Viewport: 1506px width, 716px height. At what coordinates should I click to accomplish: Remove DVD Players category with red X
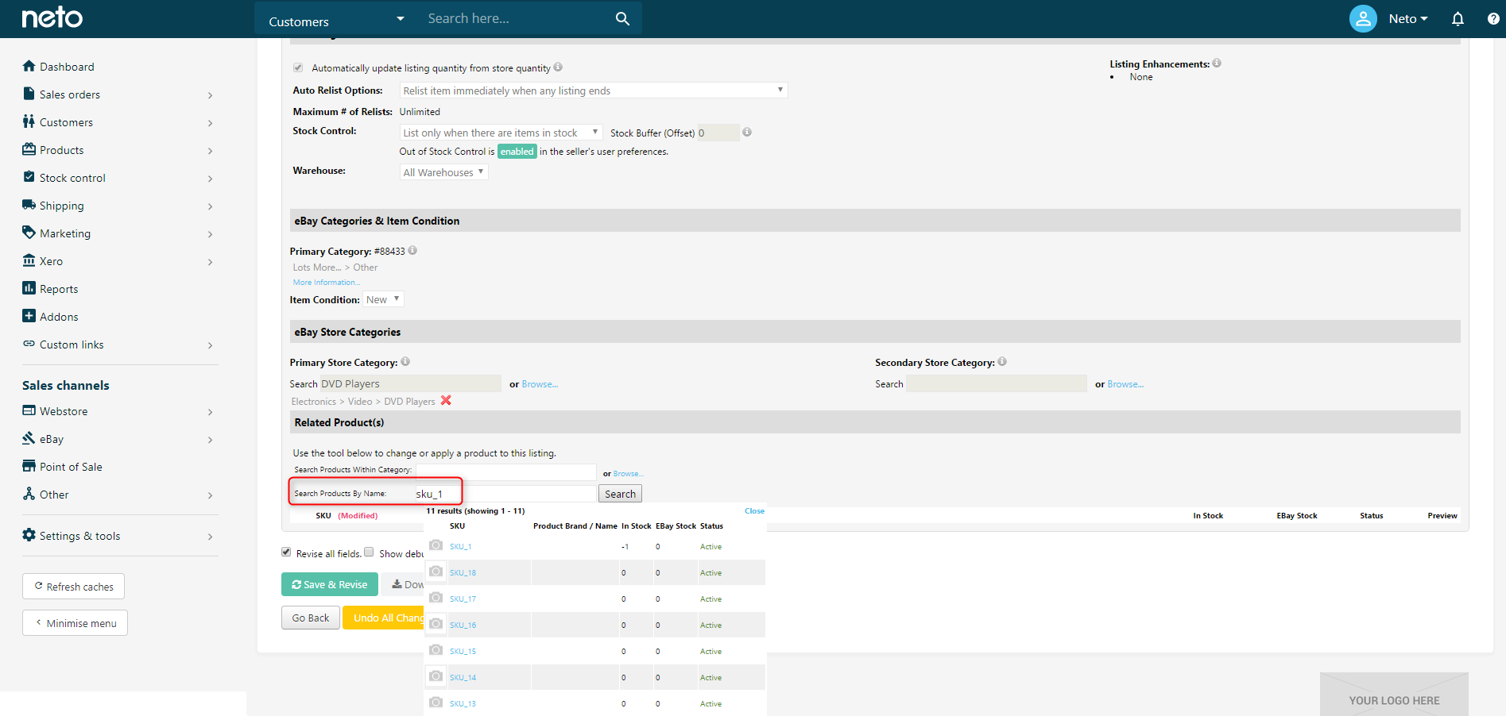click(446, 401)
